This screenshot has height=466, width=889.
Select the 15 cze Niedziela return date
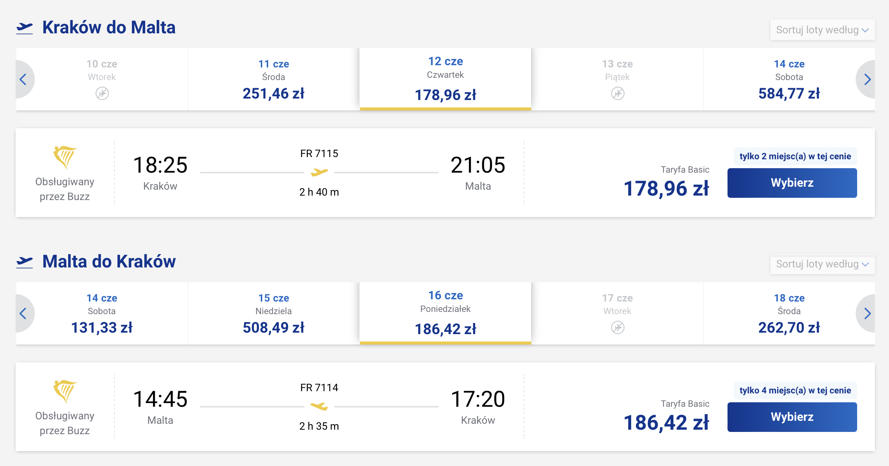[273, 313]
